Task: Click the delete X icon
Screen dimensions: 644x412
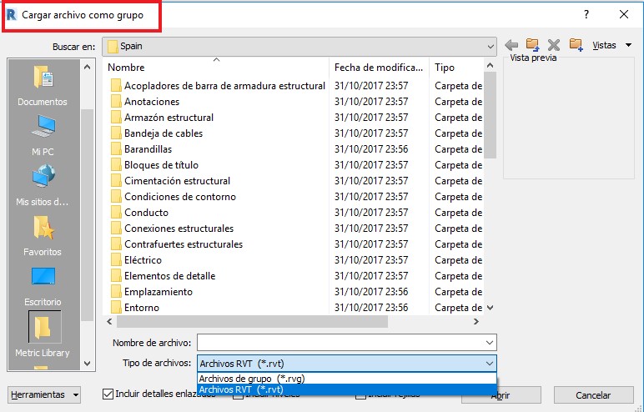Action: pos(553,45)
